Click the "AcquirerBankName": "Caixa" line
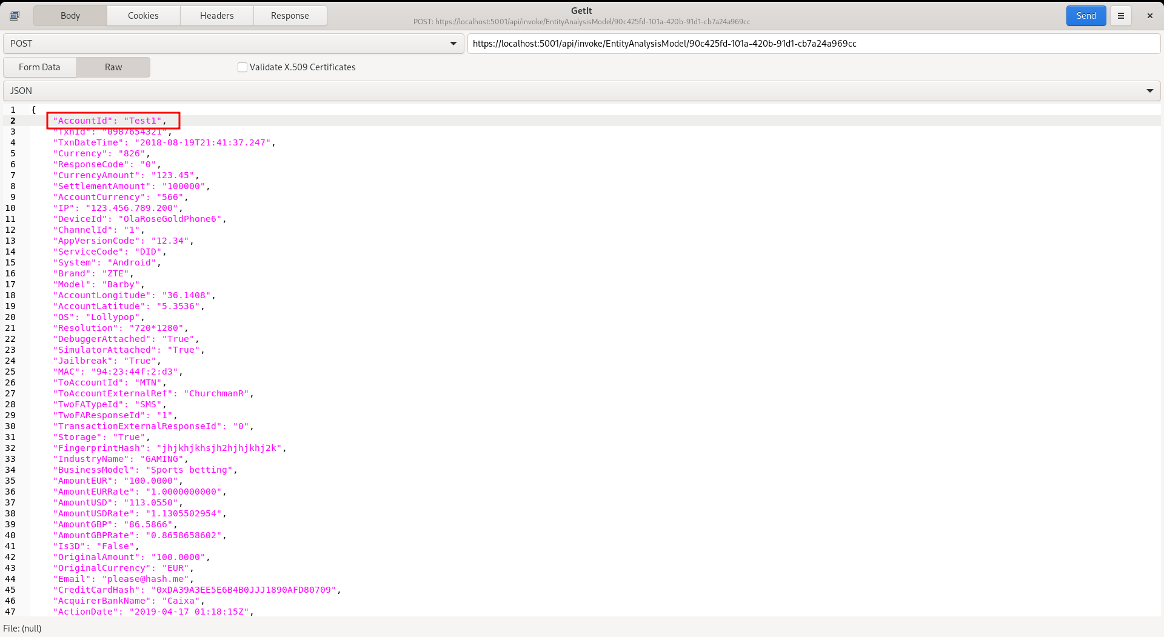 [x=129, y=601]
